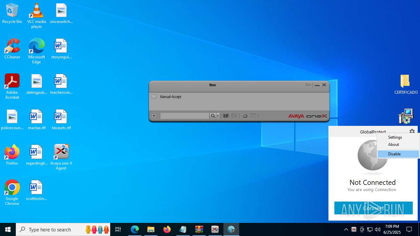This screenshot has width=420, height=236.
Task: Open the Avaya one-X main menu dropdown
Action: click(308, 85)
